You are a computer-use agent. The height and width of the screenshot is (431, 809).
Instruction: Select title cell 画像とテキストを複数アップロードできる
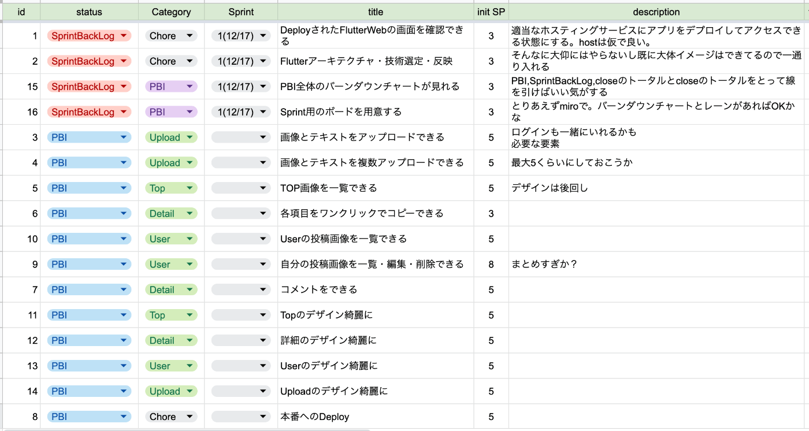[376, 163]
